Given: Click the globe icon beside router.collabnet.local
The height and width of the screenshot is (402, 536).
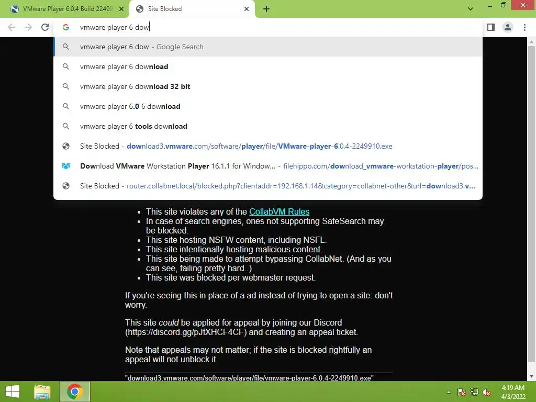Looking at the screenshot, I should pyautogui.click(x=66, y=186).
